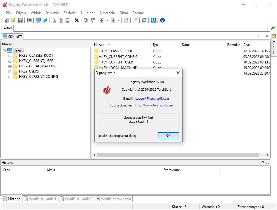Click the paste clipboard icon
This screenshot has width=277, height=210.
[67, 20]
